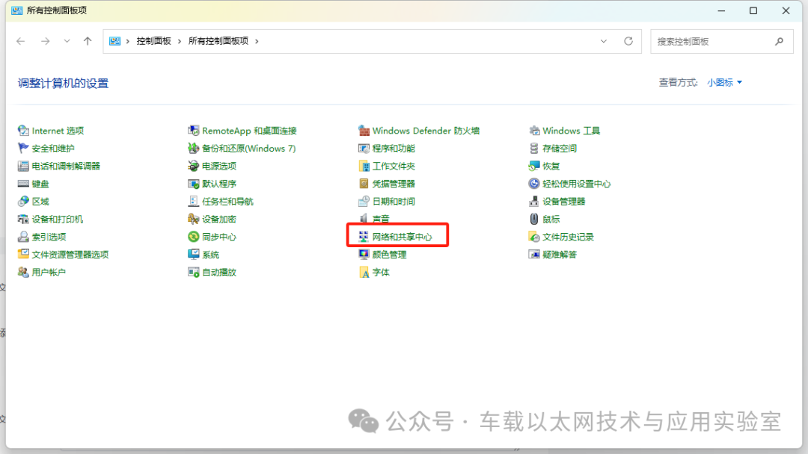This screenshot has height=454, width=808.
Task: Click the refresh icon beside address bar
Action: pyautogui.click(x=628, y=41)
